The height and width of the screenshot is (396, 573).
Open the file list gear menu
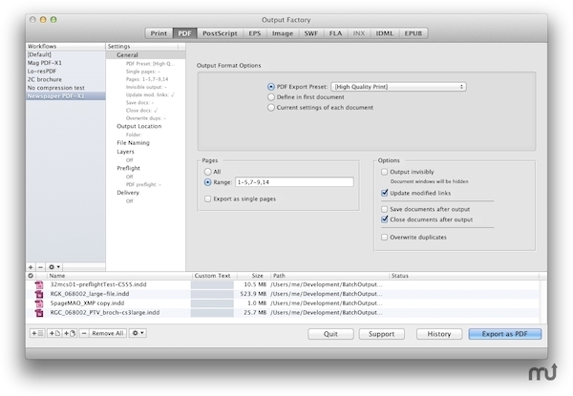138,333
